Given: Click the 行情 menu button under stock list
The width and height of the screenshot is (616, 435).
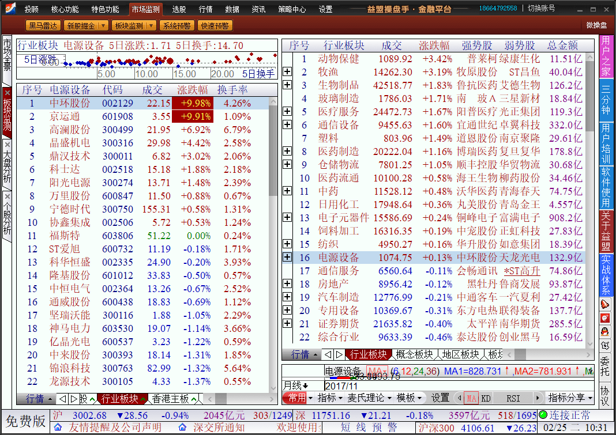Looking at the screenshot, I should (37, 399).
